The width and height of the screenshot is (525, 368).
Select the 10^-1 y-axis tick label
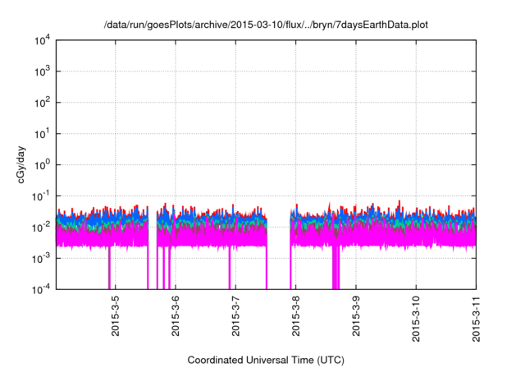[41, 195]
